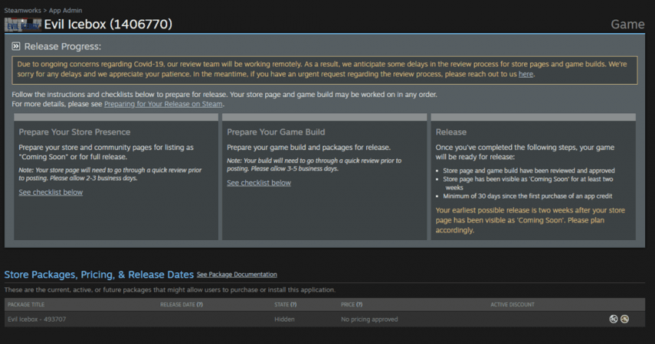Follow the 'here' link in Covid-19 notice
Screen dimensions: 655x344
tap(526, 74)
